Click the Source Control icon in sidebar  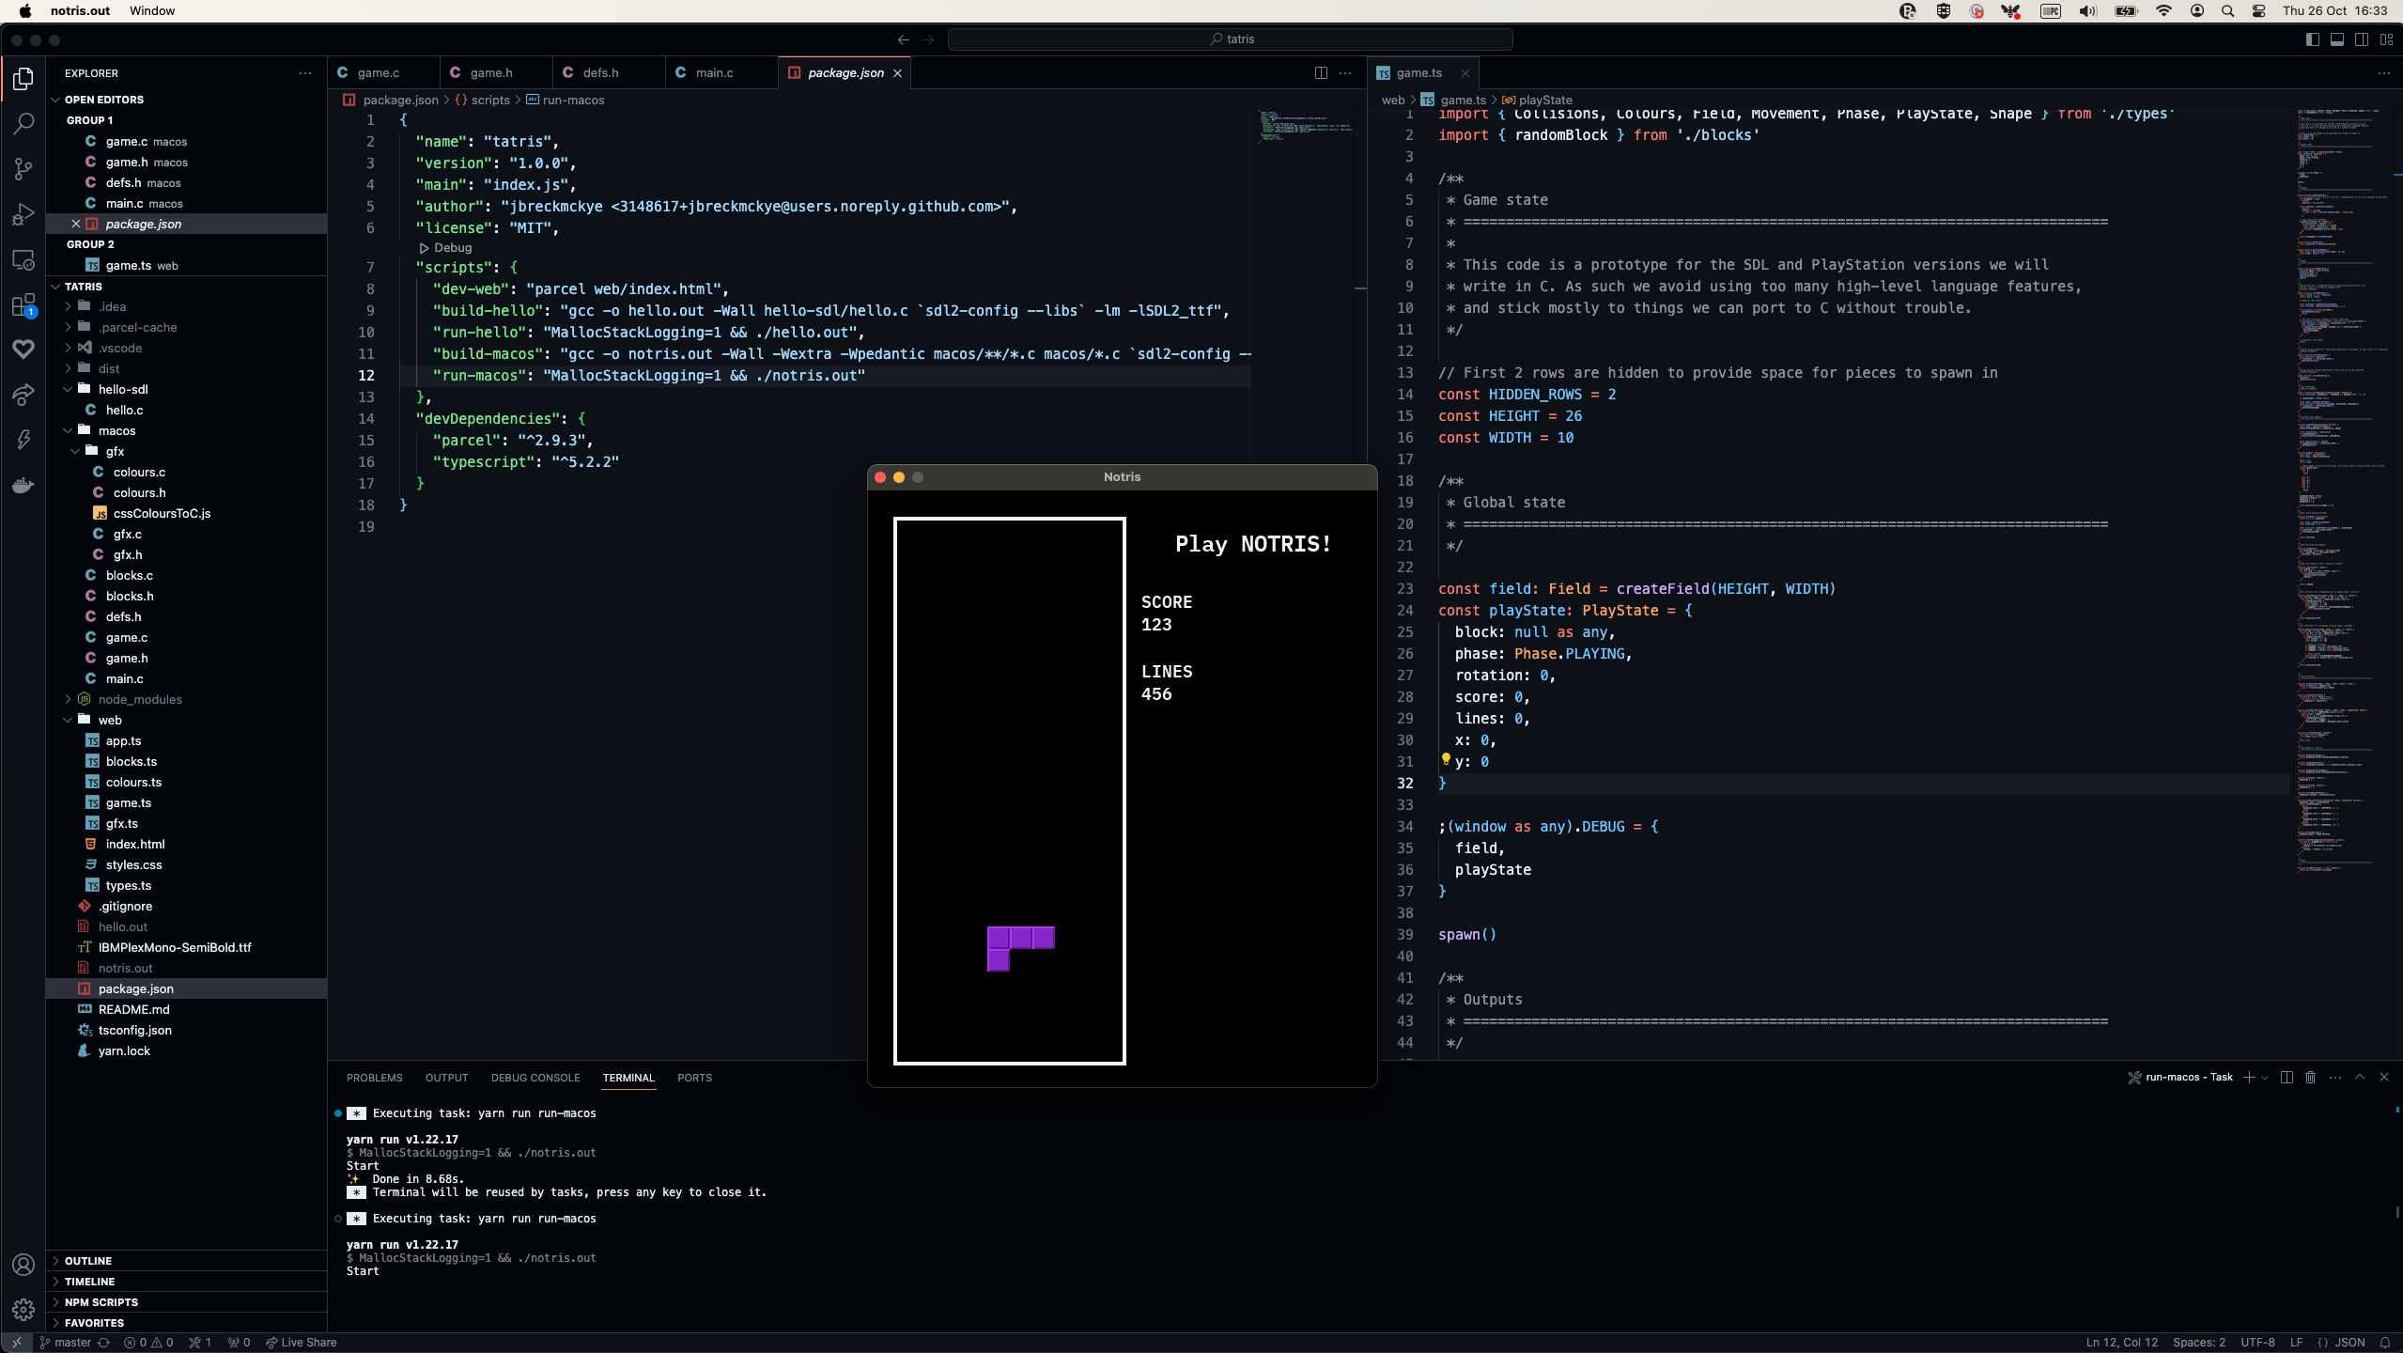(23, 170)
